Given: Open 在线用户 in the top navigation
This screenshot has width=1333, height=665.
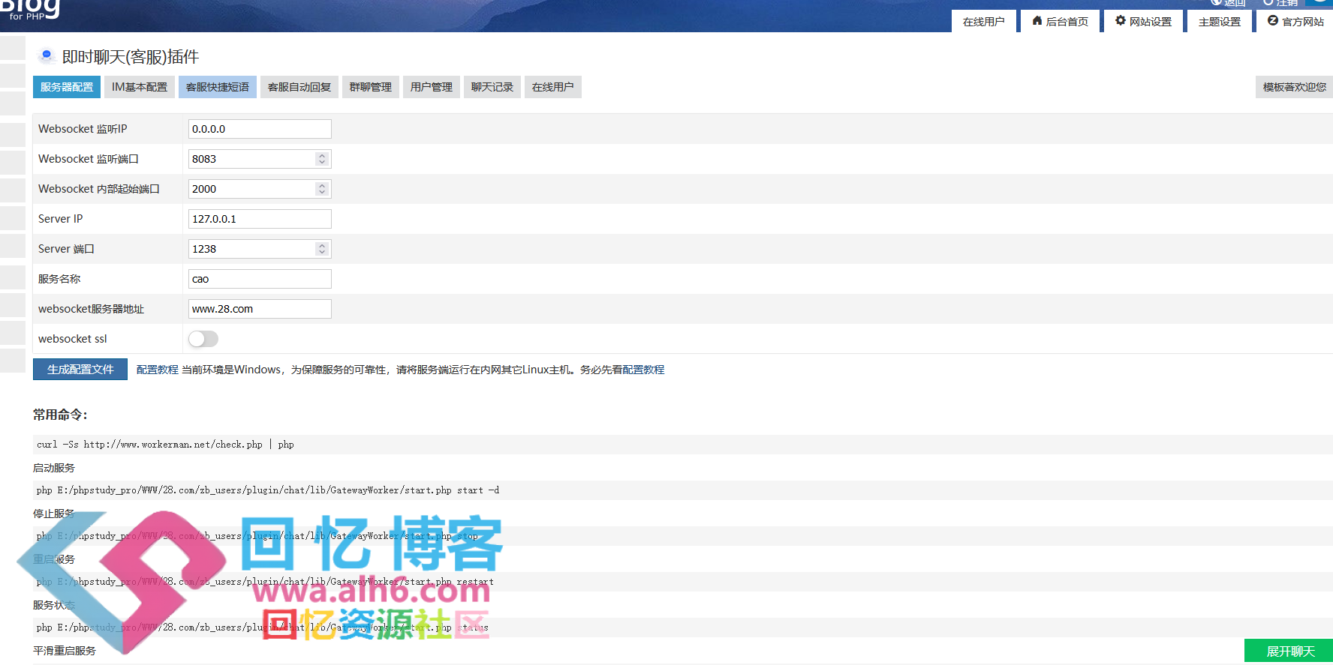Looking at the screenshot, I should [984, 21].
